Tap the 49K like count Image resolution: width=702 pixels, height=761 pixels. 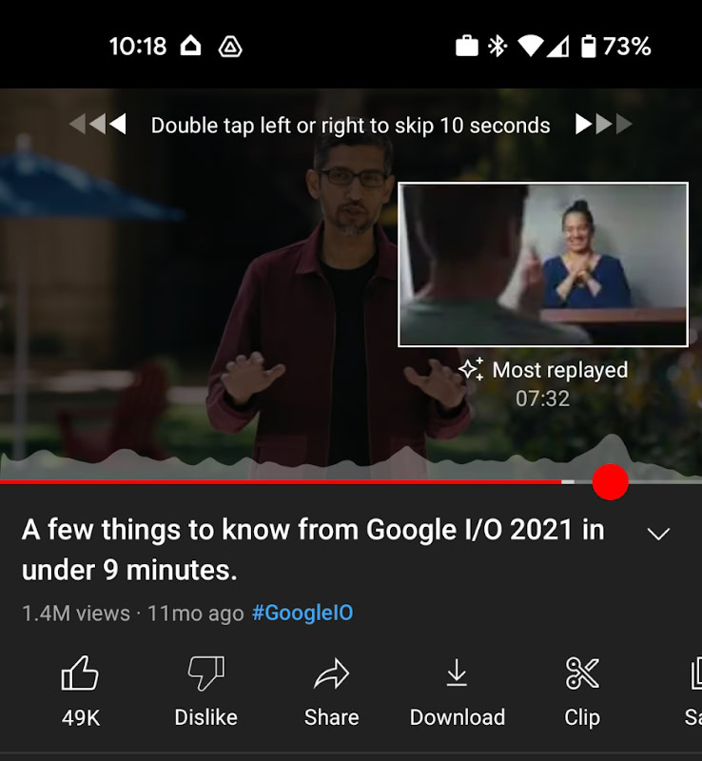pyautogui.click(x=81, y=718)
